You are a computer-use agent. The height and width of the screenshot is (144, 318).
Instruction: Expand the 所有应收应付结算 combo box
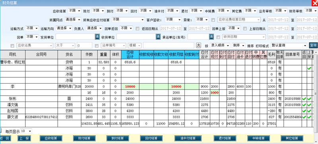[x=128, y=20]
